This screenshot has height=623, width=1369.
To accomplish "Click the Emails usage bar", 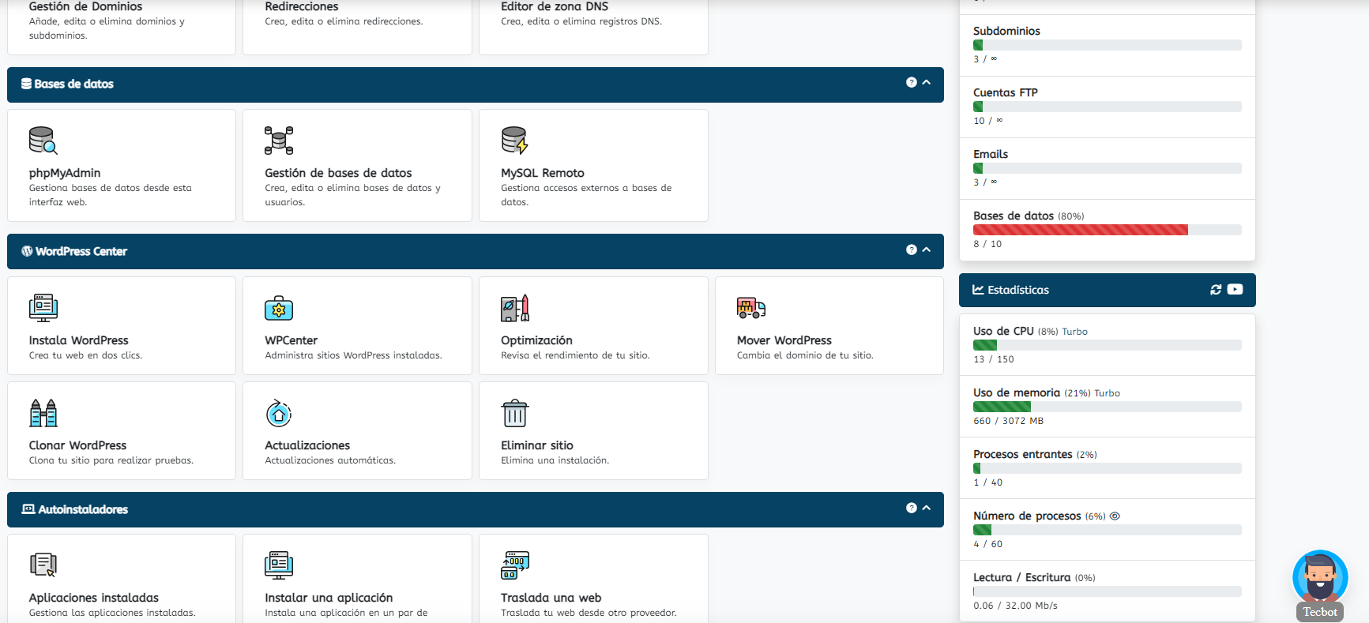I will tap(1108, 168).
